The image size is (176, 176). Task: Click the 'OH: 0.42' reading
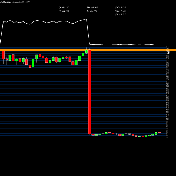[120, 11]
